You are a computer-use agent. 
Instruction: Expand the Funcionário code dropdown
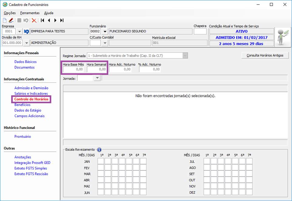pos(105,31)
